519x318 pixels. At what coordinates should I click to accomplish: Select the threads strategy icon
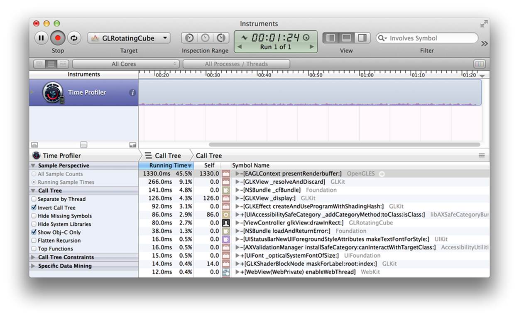[63, 64]
